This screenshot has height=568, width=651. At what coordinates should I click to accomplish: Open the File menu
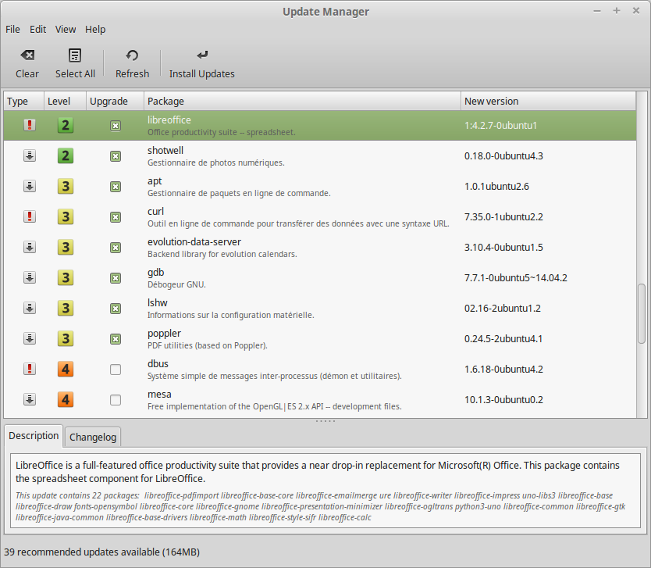tap(12, 30)
